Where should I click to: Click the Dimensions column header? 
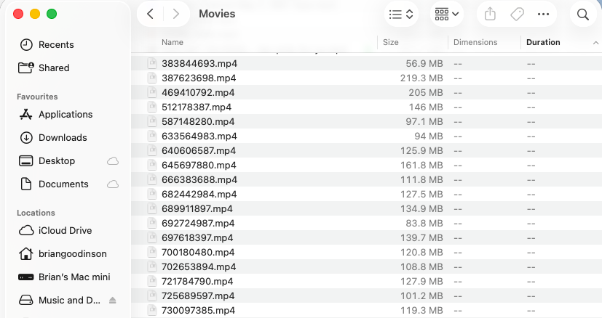[x=475, y=43]
